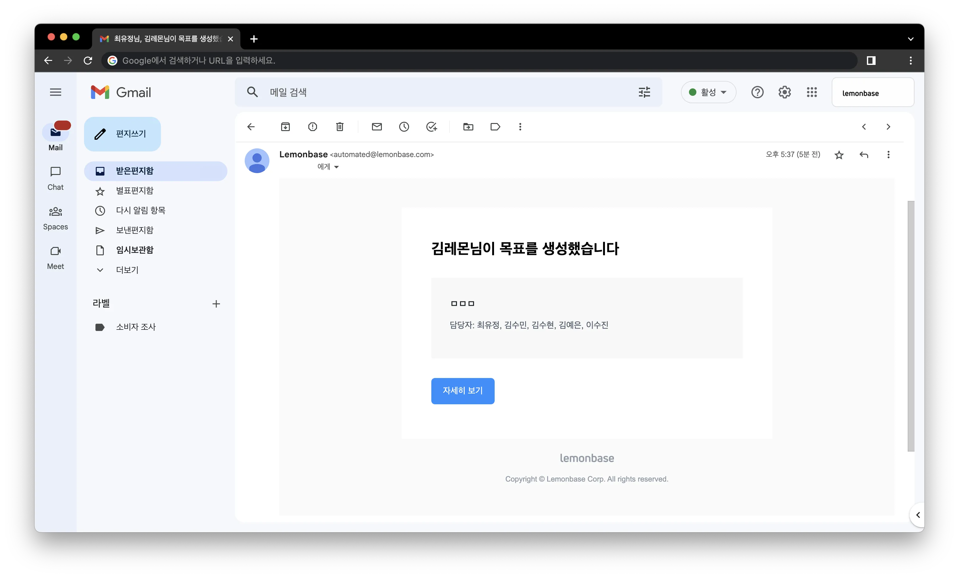Open Gmail support help icon
The image size is (959, 578).
[x=757, y=92]
